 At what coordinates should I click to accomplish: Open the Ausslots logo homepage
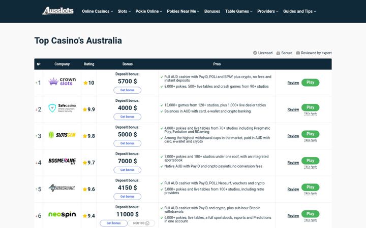[58, 11]
